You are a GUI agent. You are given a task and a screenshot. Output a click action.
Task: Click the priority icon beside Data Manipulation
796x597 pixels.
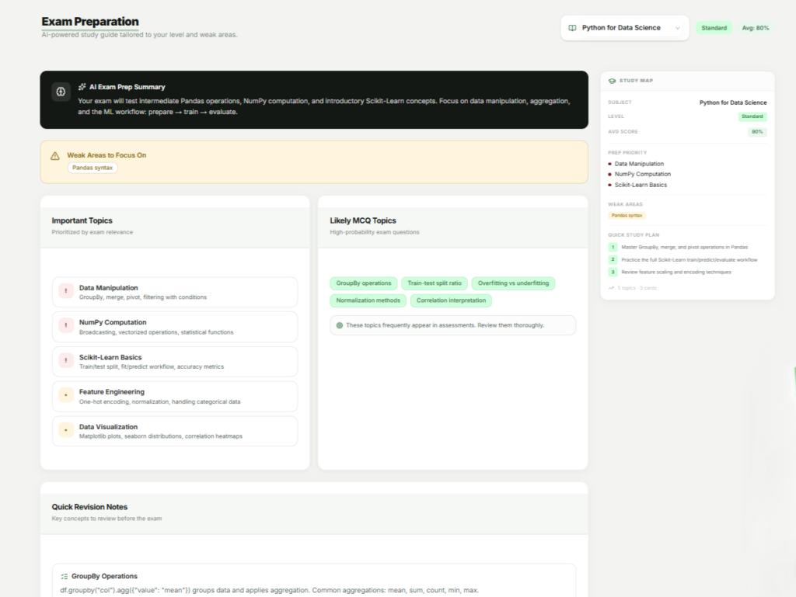click(66, 292)
